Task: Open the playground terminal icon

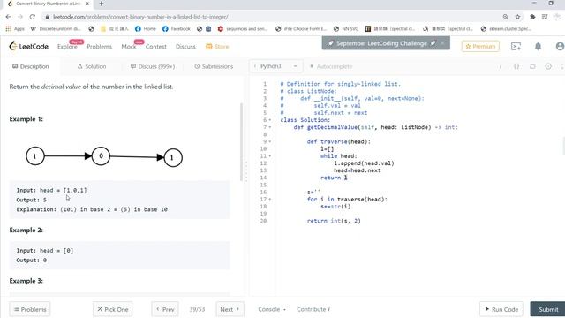Action: tap(516, 46)
